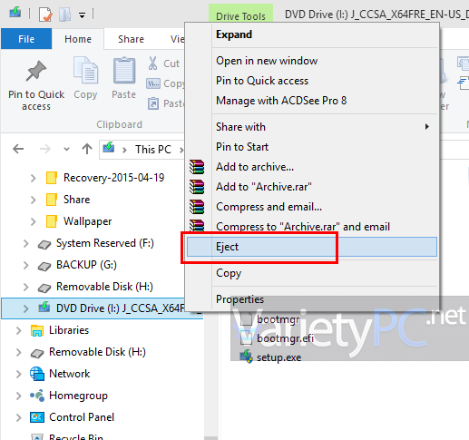469x440 pixels.
Task: Select the Recycle Bin tree item
Action: point(76,437)
